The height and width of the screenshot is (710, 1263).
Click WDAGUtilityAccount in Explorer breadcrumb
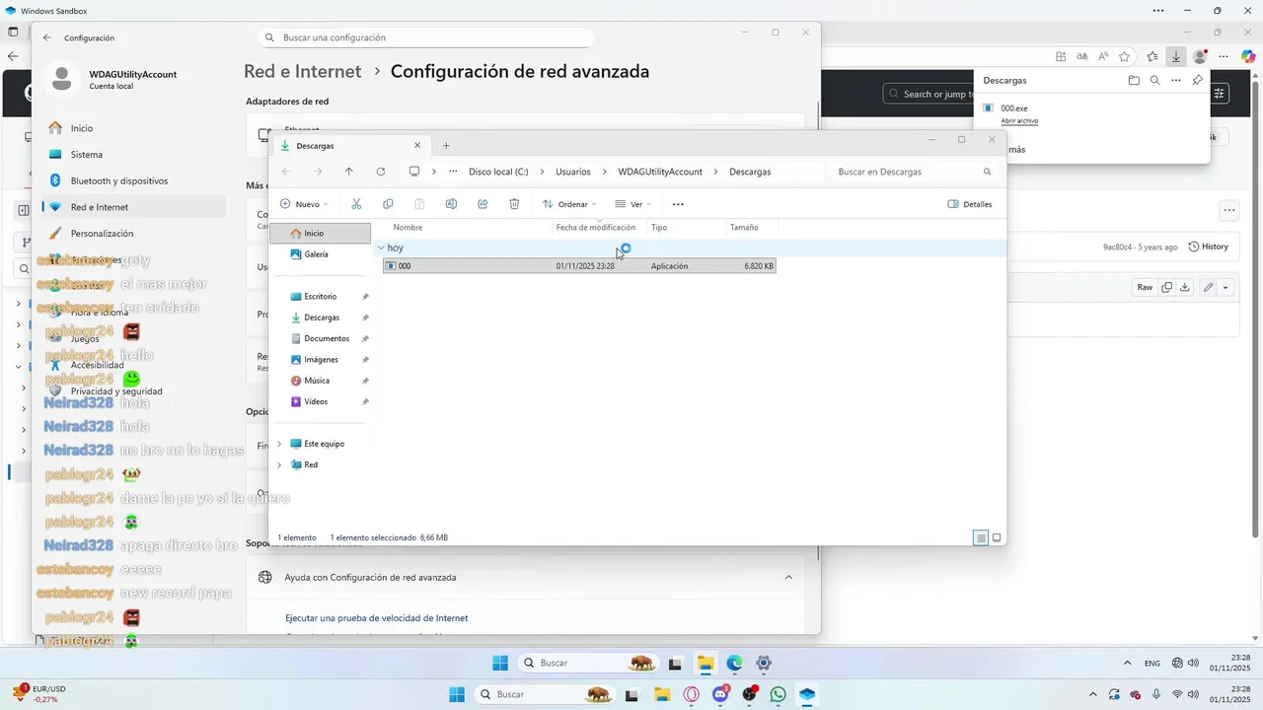(660, 172)
